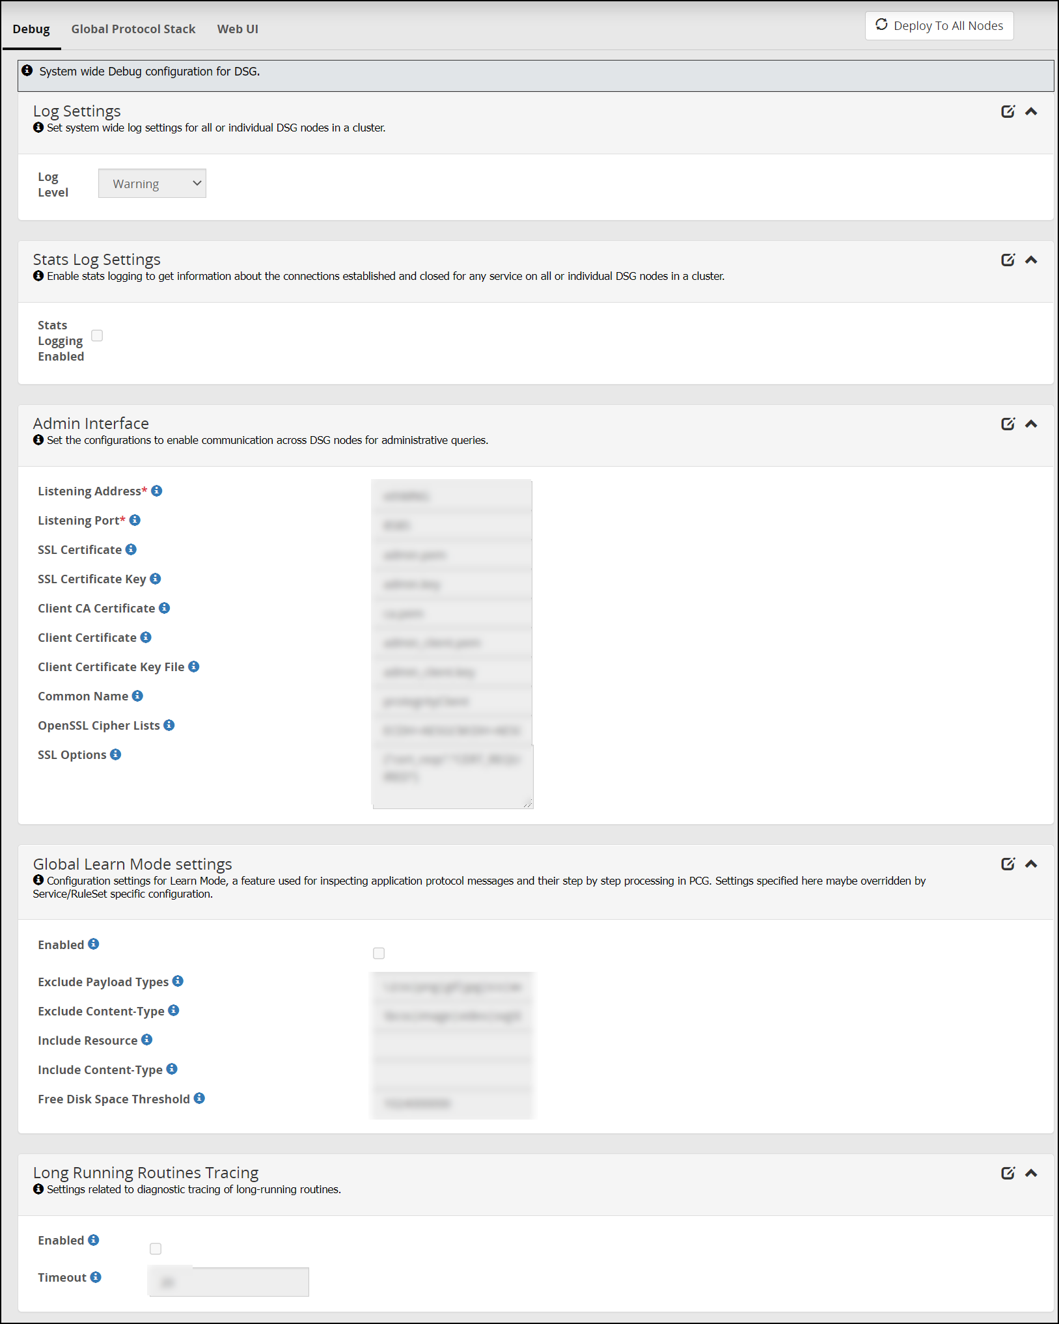Enable Global Learn Mode via its Enabled checkbox
Screen dimensions: 1059x1324
pyautogui.click(x=379, y=953)
